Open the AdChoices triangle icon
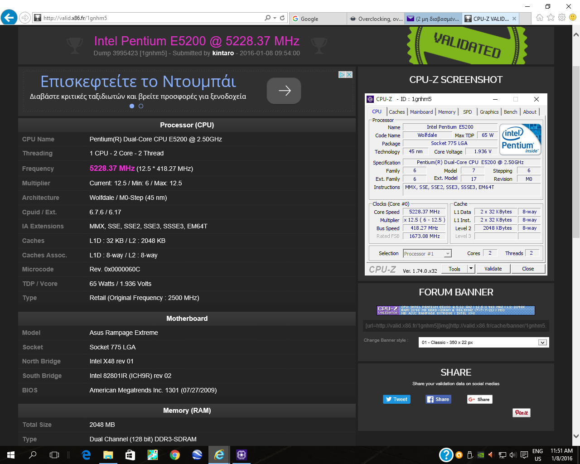Image resolution: width=580 pixels, height=464 pixels. [343, 75]
